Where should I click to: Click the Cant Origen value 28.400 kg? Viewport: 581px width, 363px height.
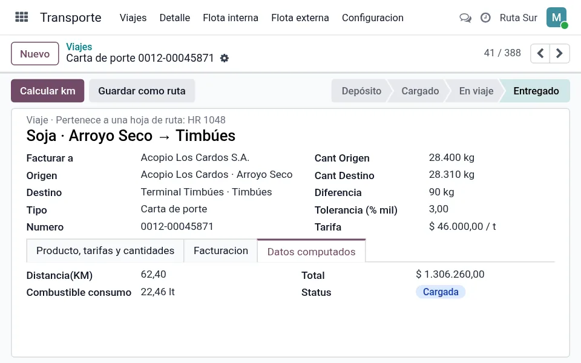click(x=451, y=157)
